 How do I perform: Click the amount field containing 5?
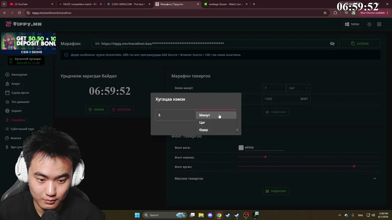point(175,115)
